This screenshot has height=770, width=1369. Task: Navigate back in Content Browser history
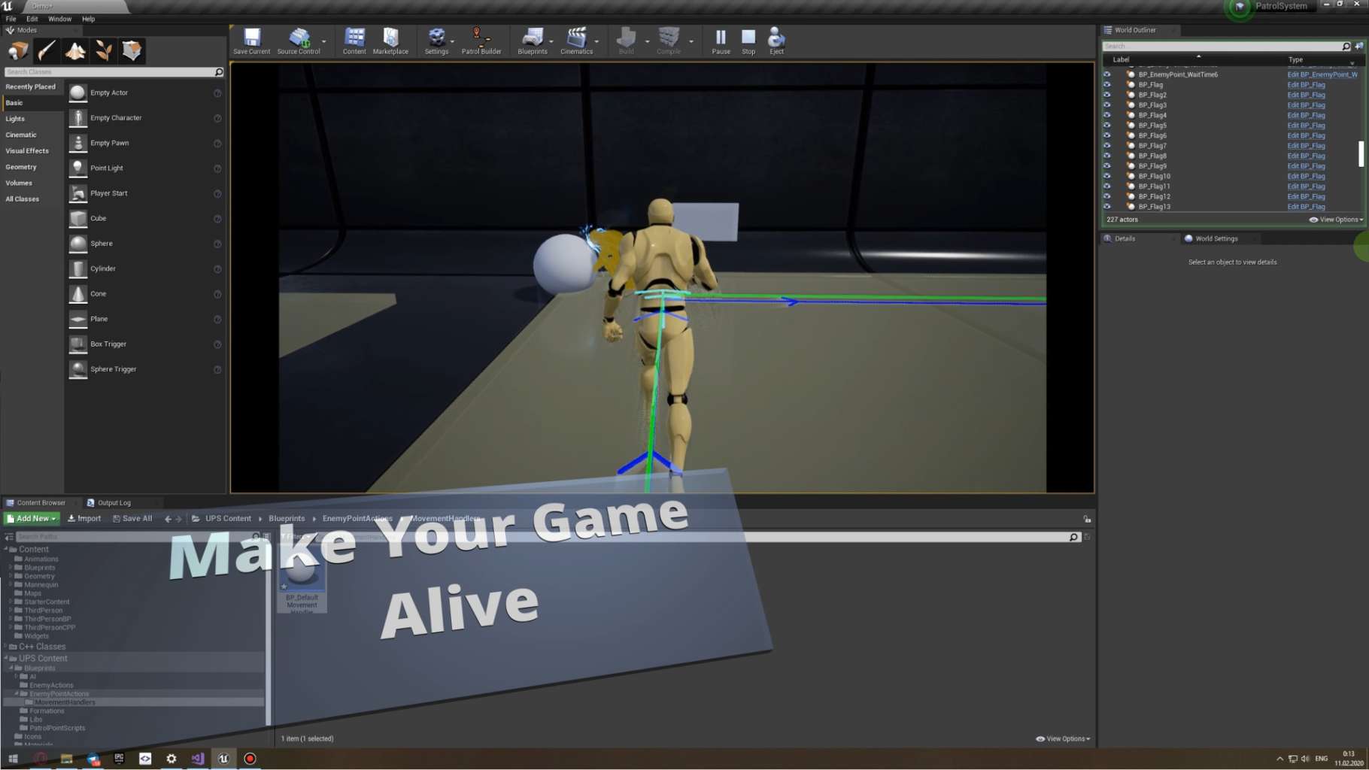point(168,519)
